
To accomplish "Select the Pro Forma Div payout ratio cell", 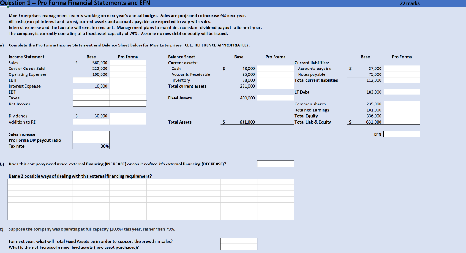I will click(x=91, y=140).
